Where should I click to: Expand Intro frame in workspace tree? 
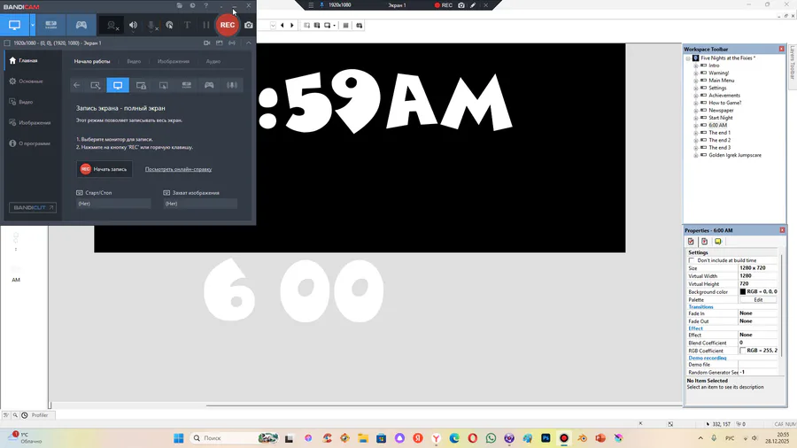coord(696,66)
